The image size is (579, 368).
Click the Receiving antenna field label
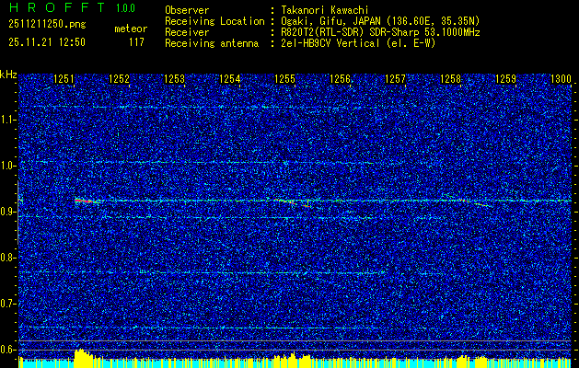click(x=212, y=43)
